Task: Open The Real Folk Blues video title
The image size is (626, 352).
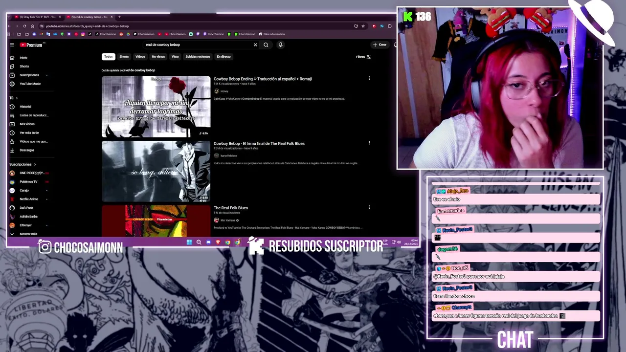Action: 231,208
